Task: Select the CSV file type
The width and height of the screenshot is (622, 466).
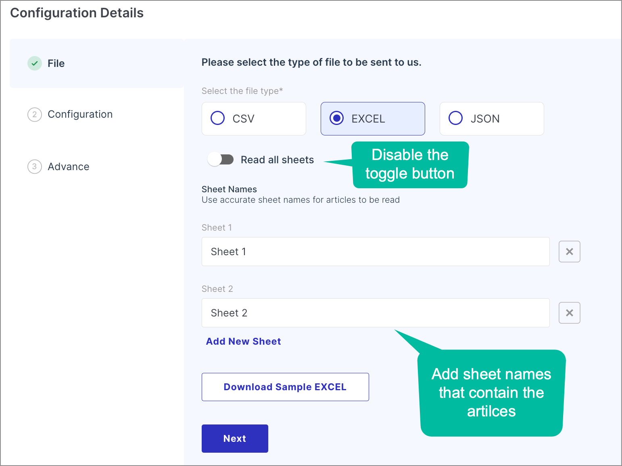Action: (x=254, y=119)
